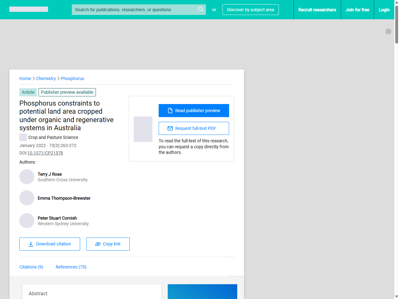This screenshot has height=299, width=399.
Task: Click Join for free
Action: [x=357, y=10]
